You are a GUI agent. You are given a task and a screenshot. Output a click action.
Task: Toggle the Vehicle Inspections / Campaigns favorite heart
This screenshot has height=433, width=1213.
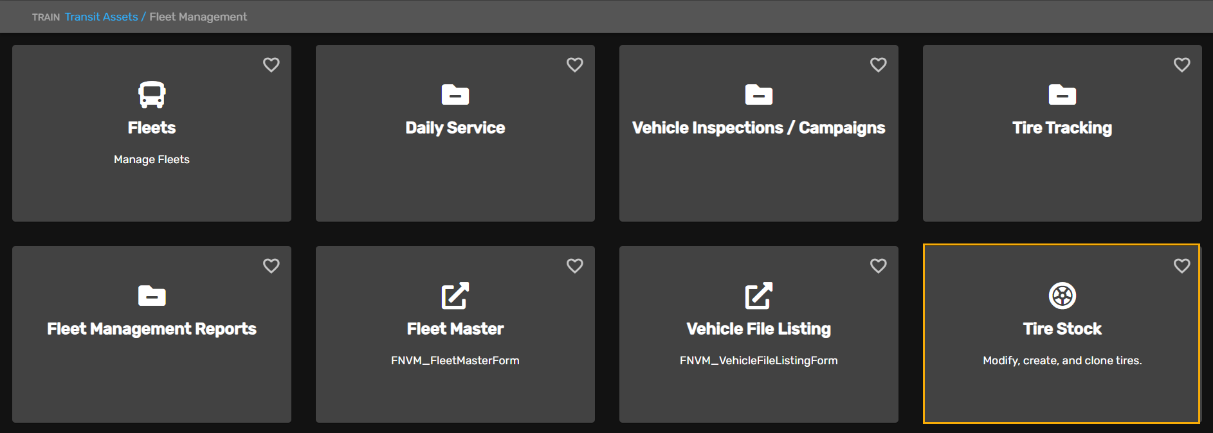pos(879,65)
